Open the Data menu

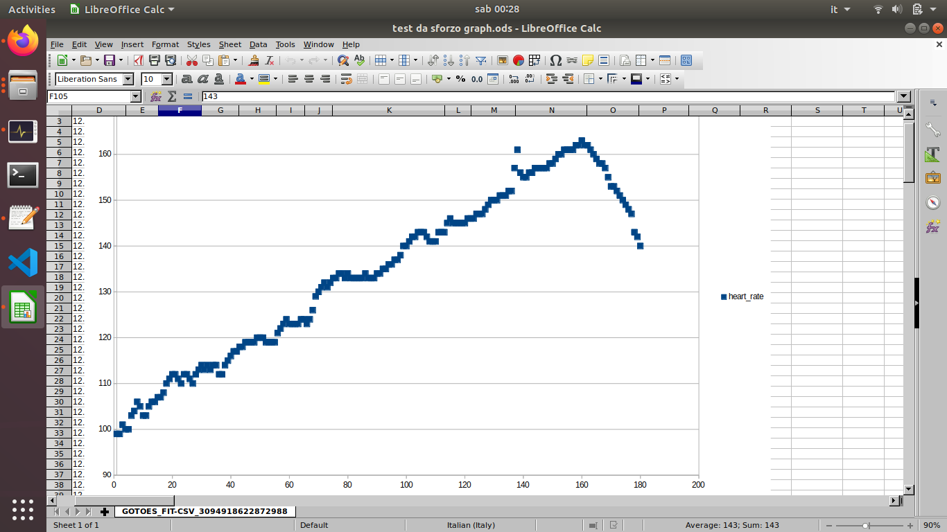pos(259,44)
